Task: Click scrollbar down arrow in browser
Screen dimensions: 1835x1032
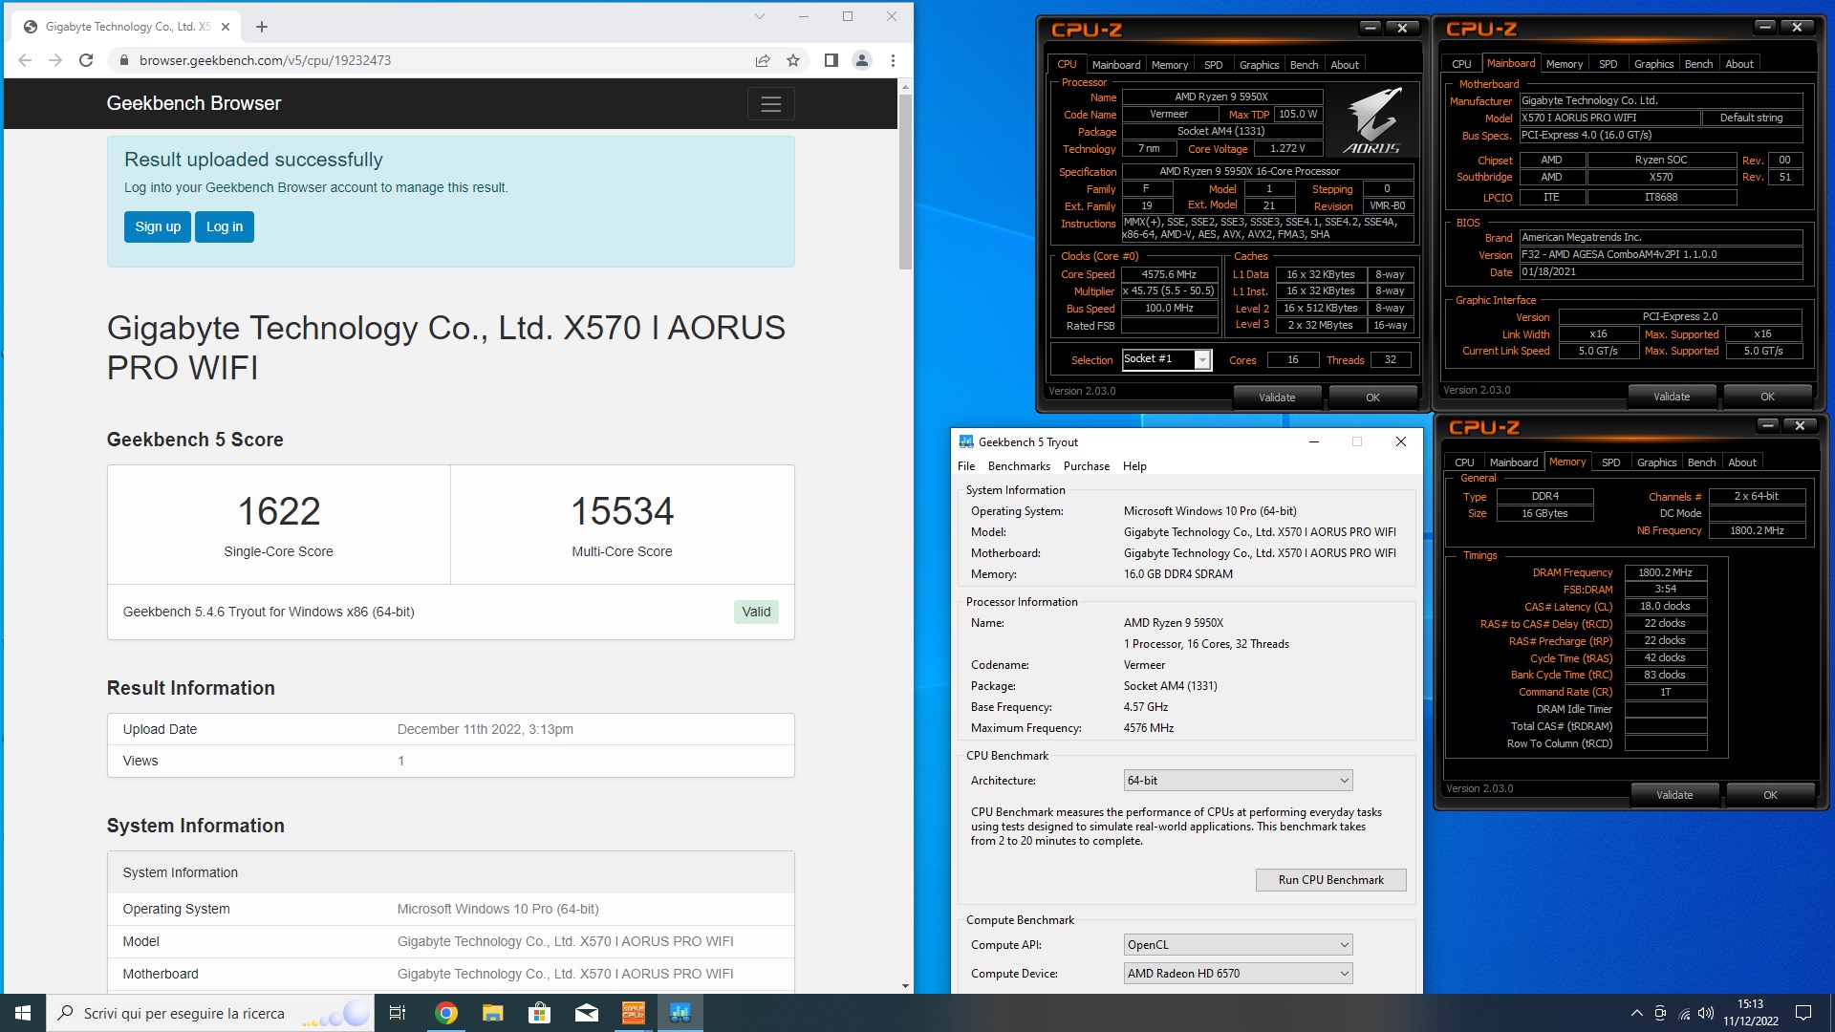Action: click(x=905, y=986)
